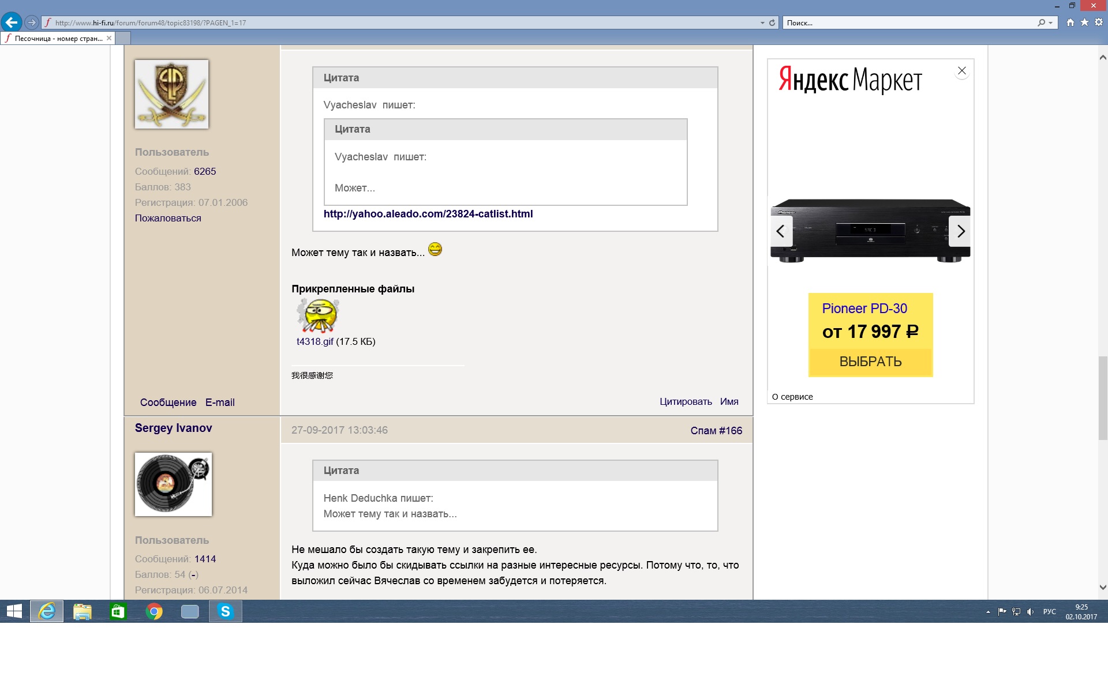Launch Google Chrome from the taskbar

pos(154,611)
